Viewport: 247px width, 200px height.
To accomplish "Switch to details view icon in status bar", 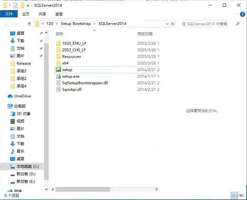I will click(x=235, y=196).
